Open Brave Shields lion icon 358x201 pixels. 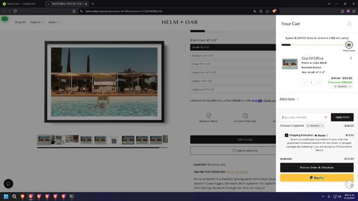pos(274,11)
